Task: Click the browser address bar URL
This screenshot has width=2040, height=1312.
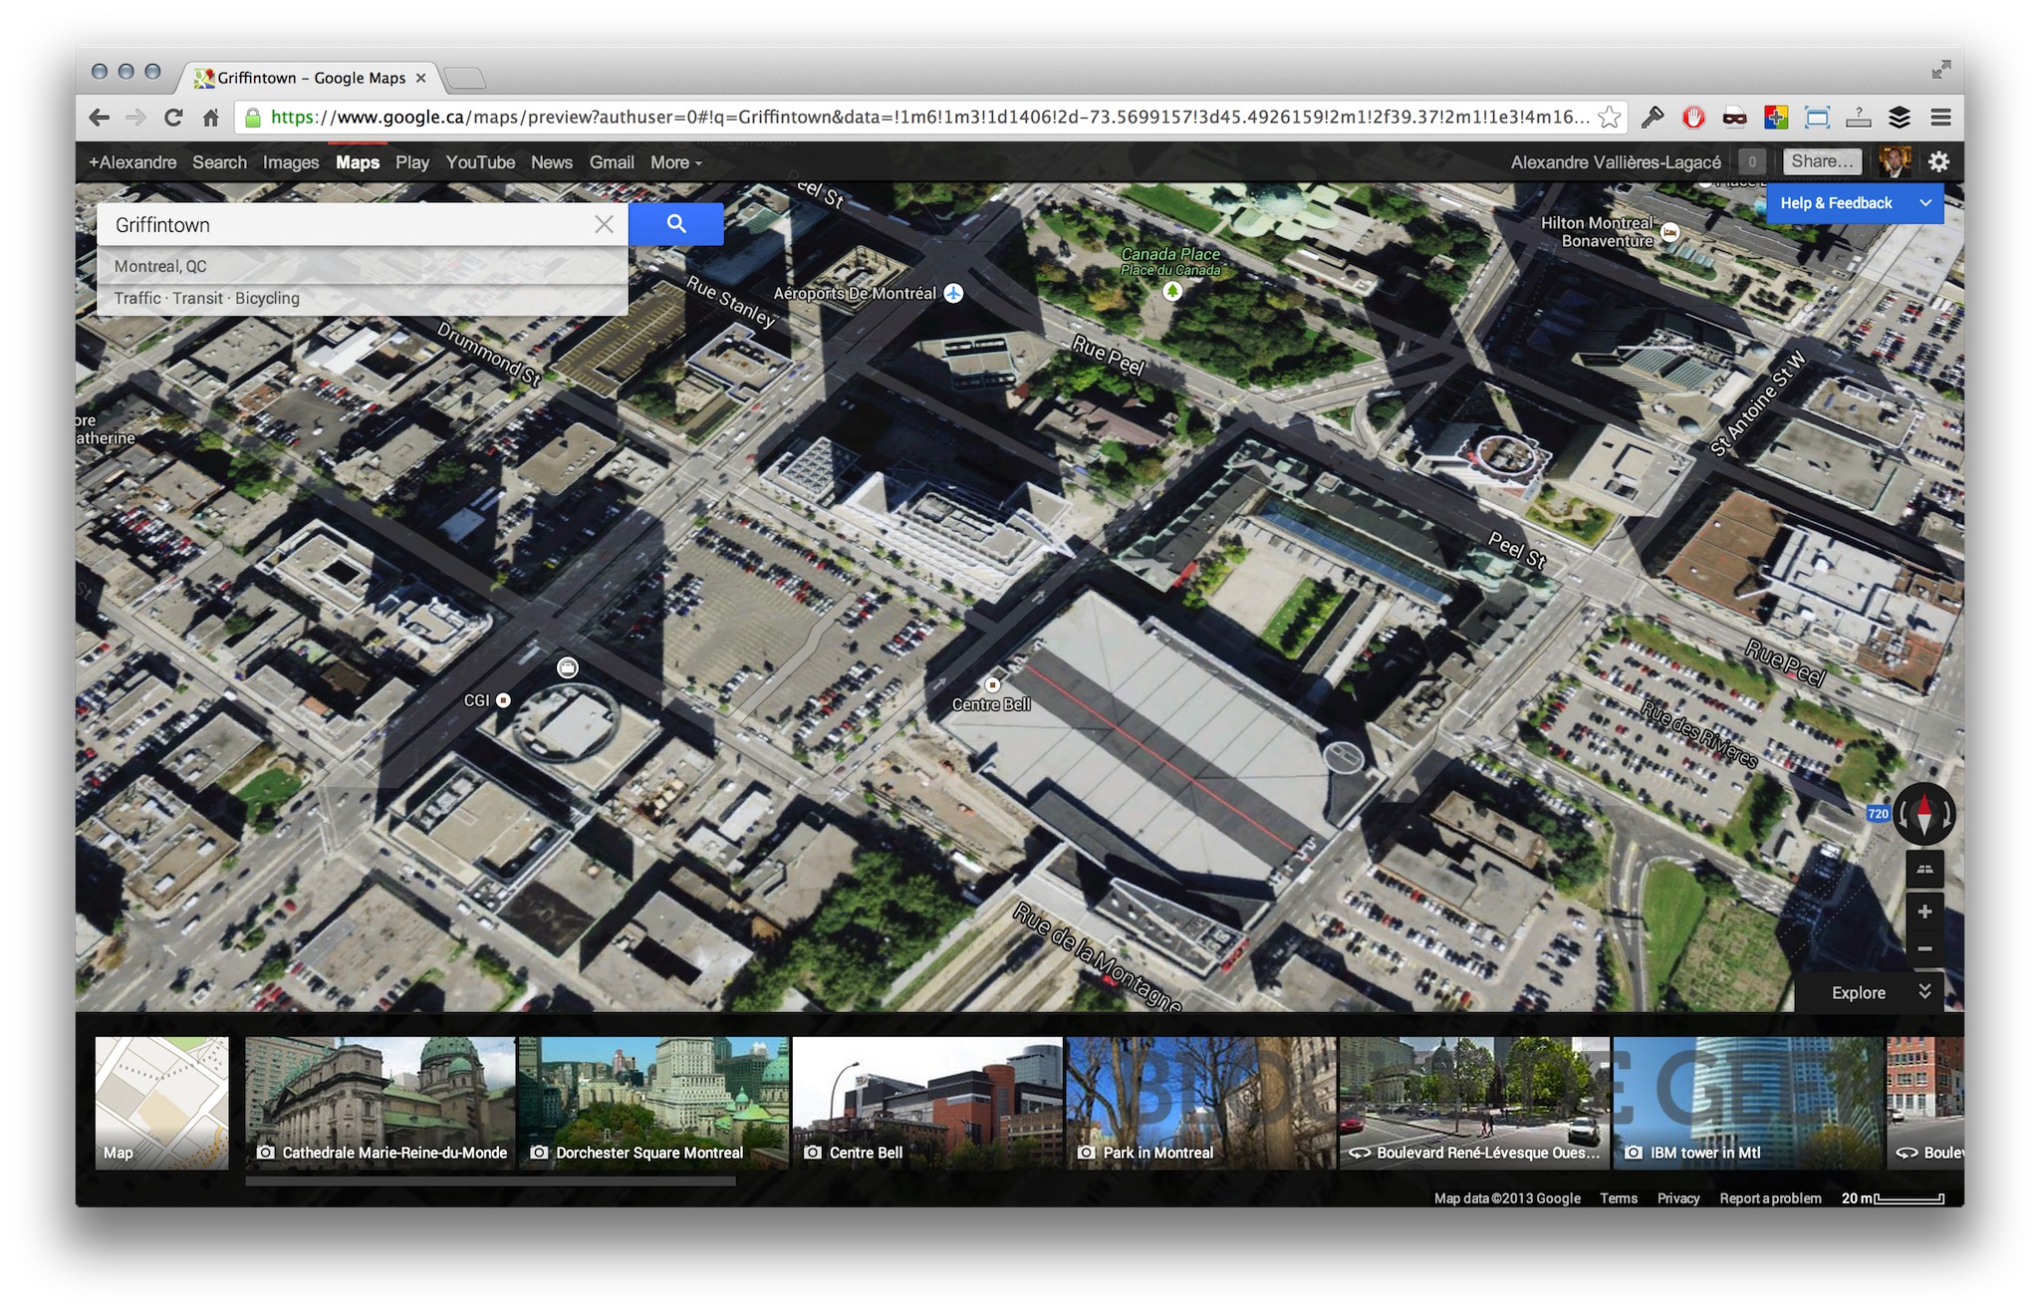Action: pos(929,118)
